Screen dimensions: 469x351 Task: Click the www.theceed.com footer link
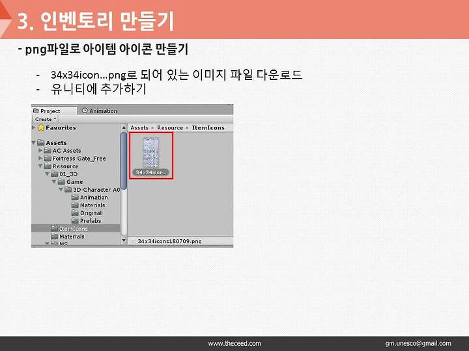[x=234, y=344]
